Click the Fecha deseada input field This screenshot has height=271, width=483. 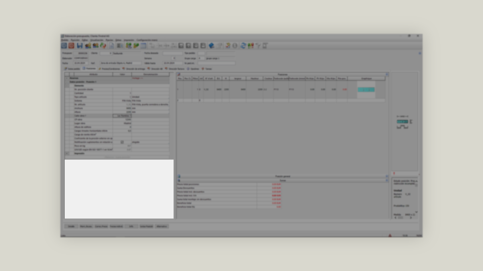[x=173, y=53]
